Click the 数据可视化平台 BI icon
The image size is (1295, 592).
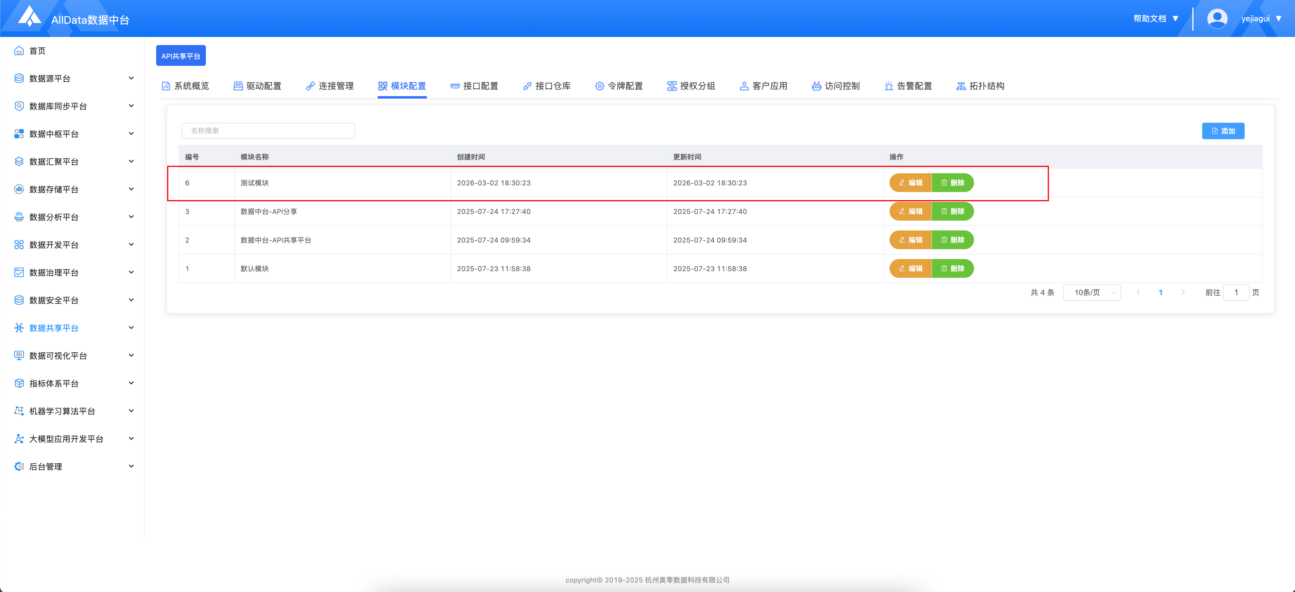(x=19, y=355)
